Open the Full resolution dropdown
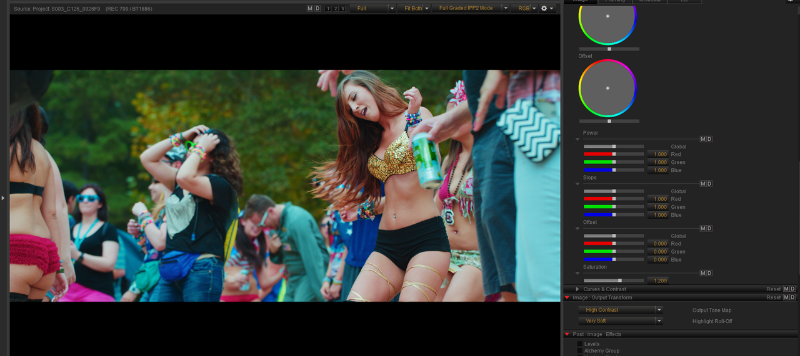Screen dimensions: 800x356 [x=372, y=8]
